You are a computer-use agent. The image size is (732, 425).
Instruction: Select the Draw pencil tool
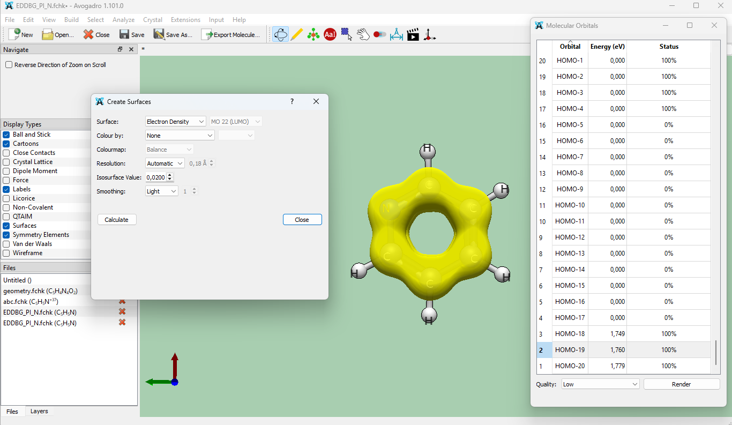[297, 35]
